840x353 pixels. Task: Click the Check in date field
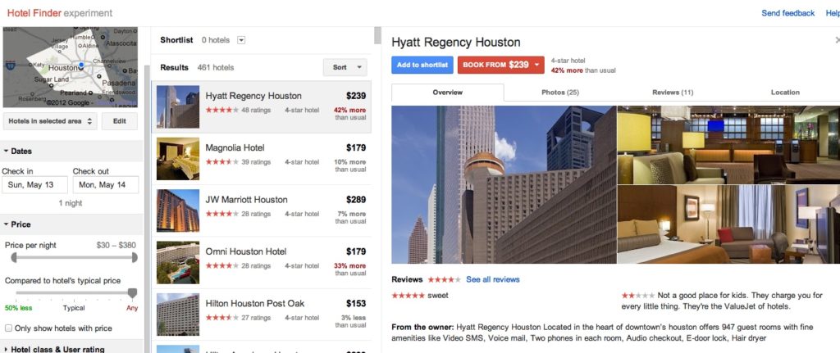point(34,185)
